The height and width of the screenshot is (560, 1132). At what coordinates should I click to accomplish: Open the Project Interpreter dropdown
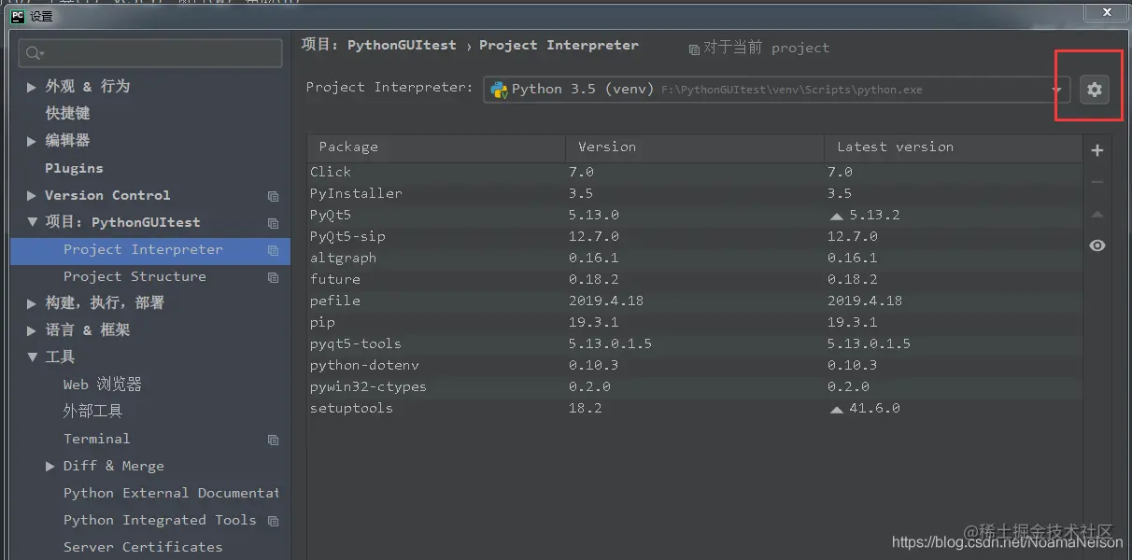click(1057, 90)
